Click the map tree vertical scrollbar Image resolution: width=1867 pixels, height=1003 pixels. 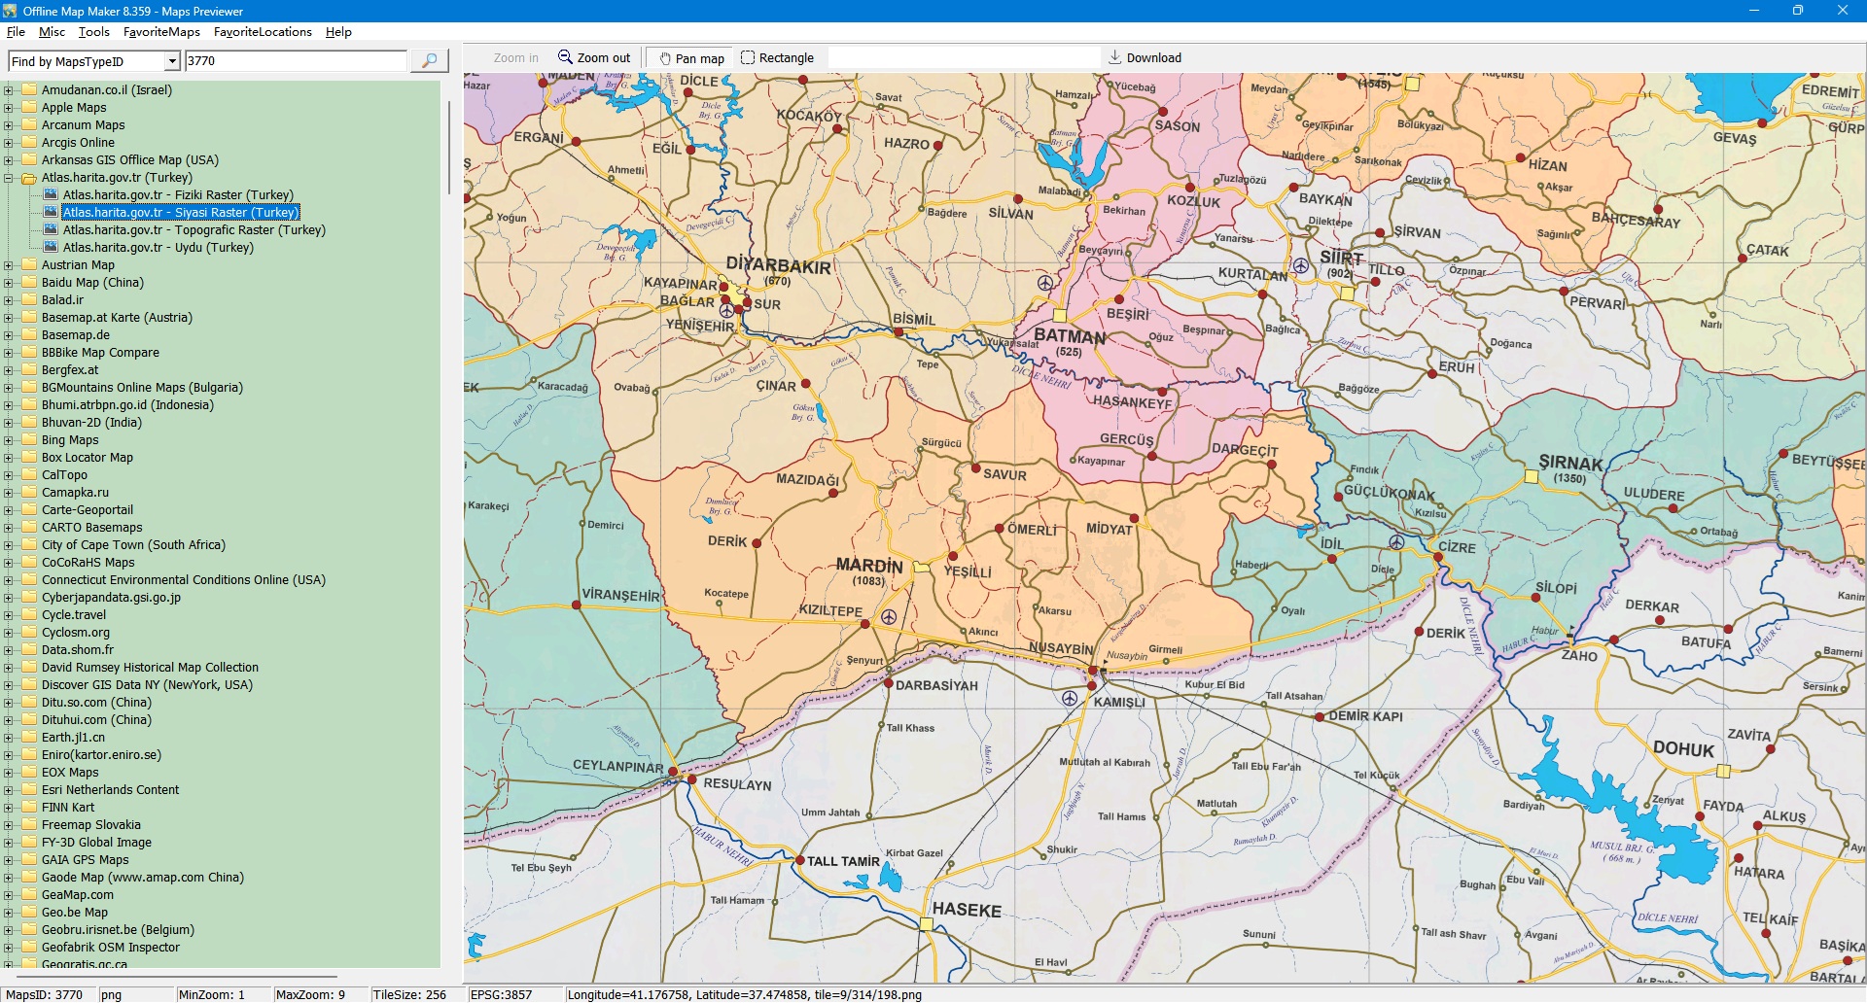448,146
